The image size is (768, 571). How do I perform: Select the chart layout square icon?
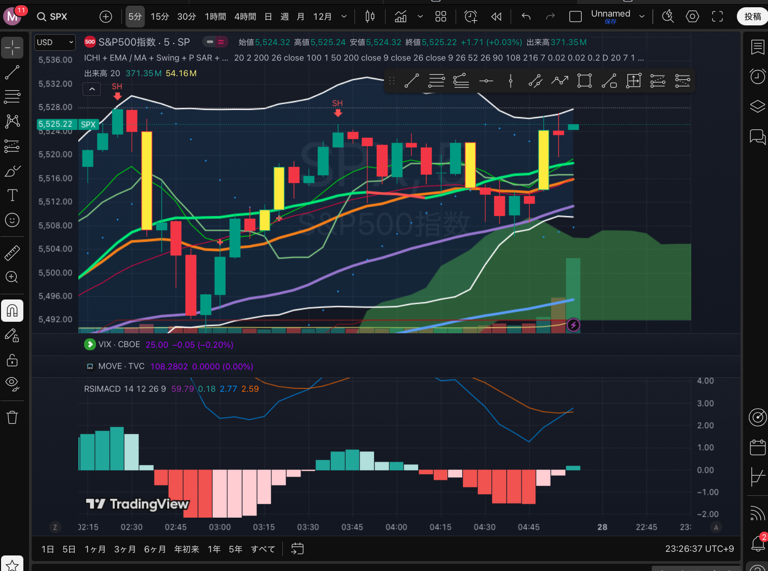click(x=575, y=17)
